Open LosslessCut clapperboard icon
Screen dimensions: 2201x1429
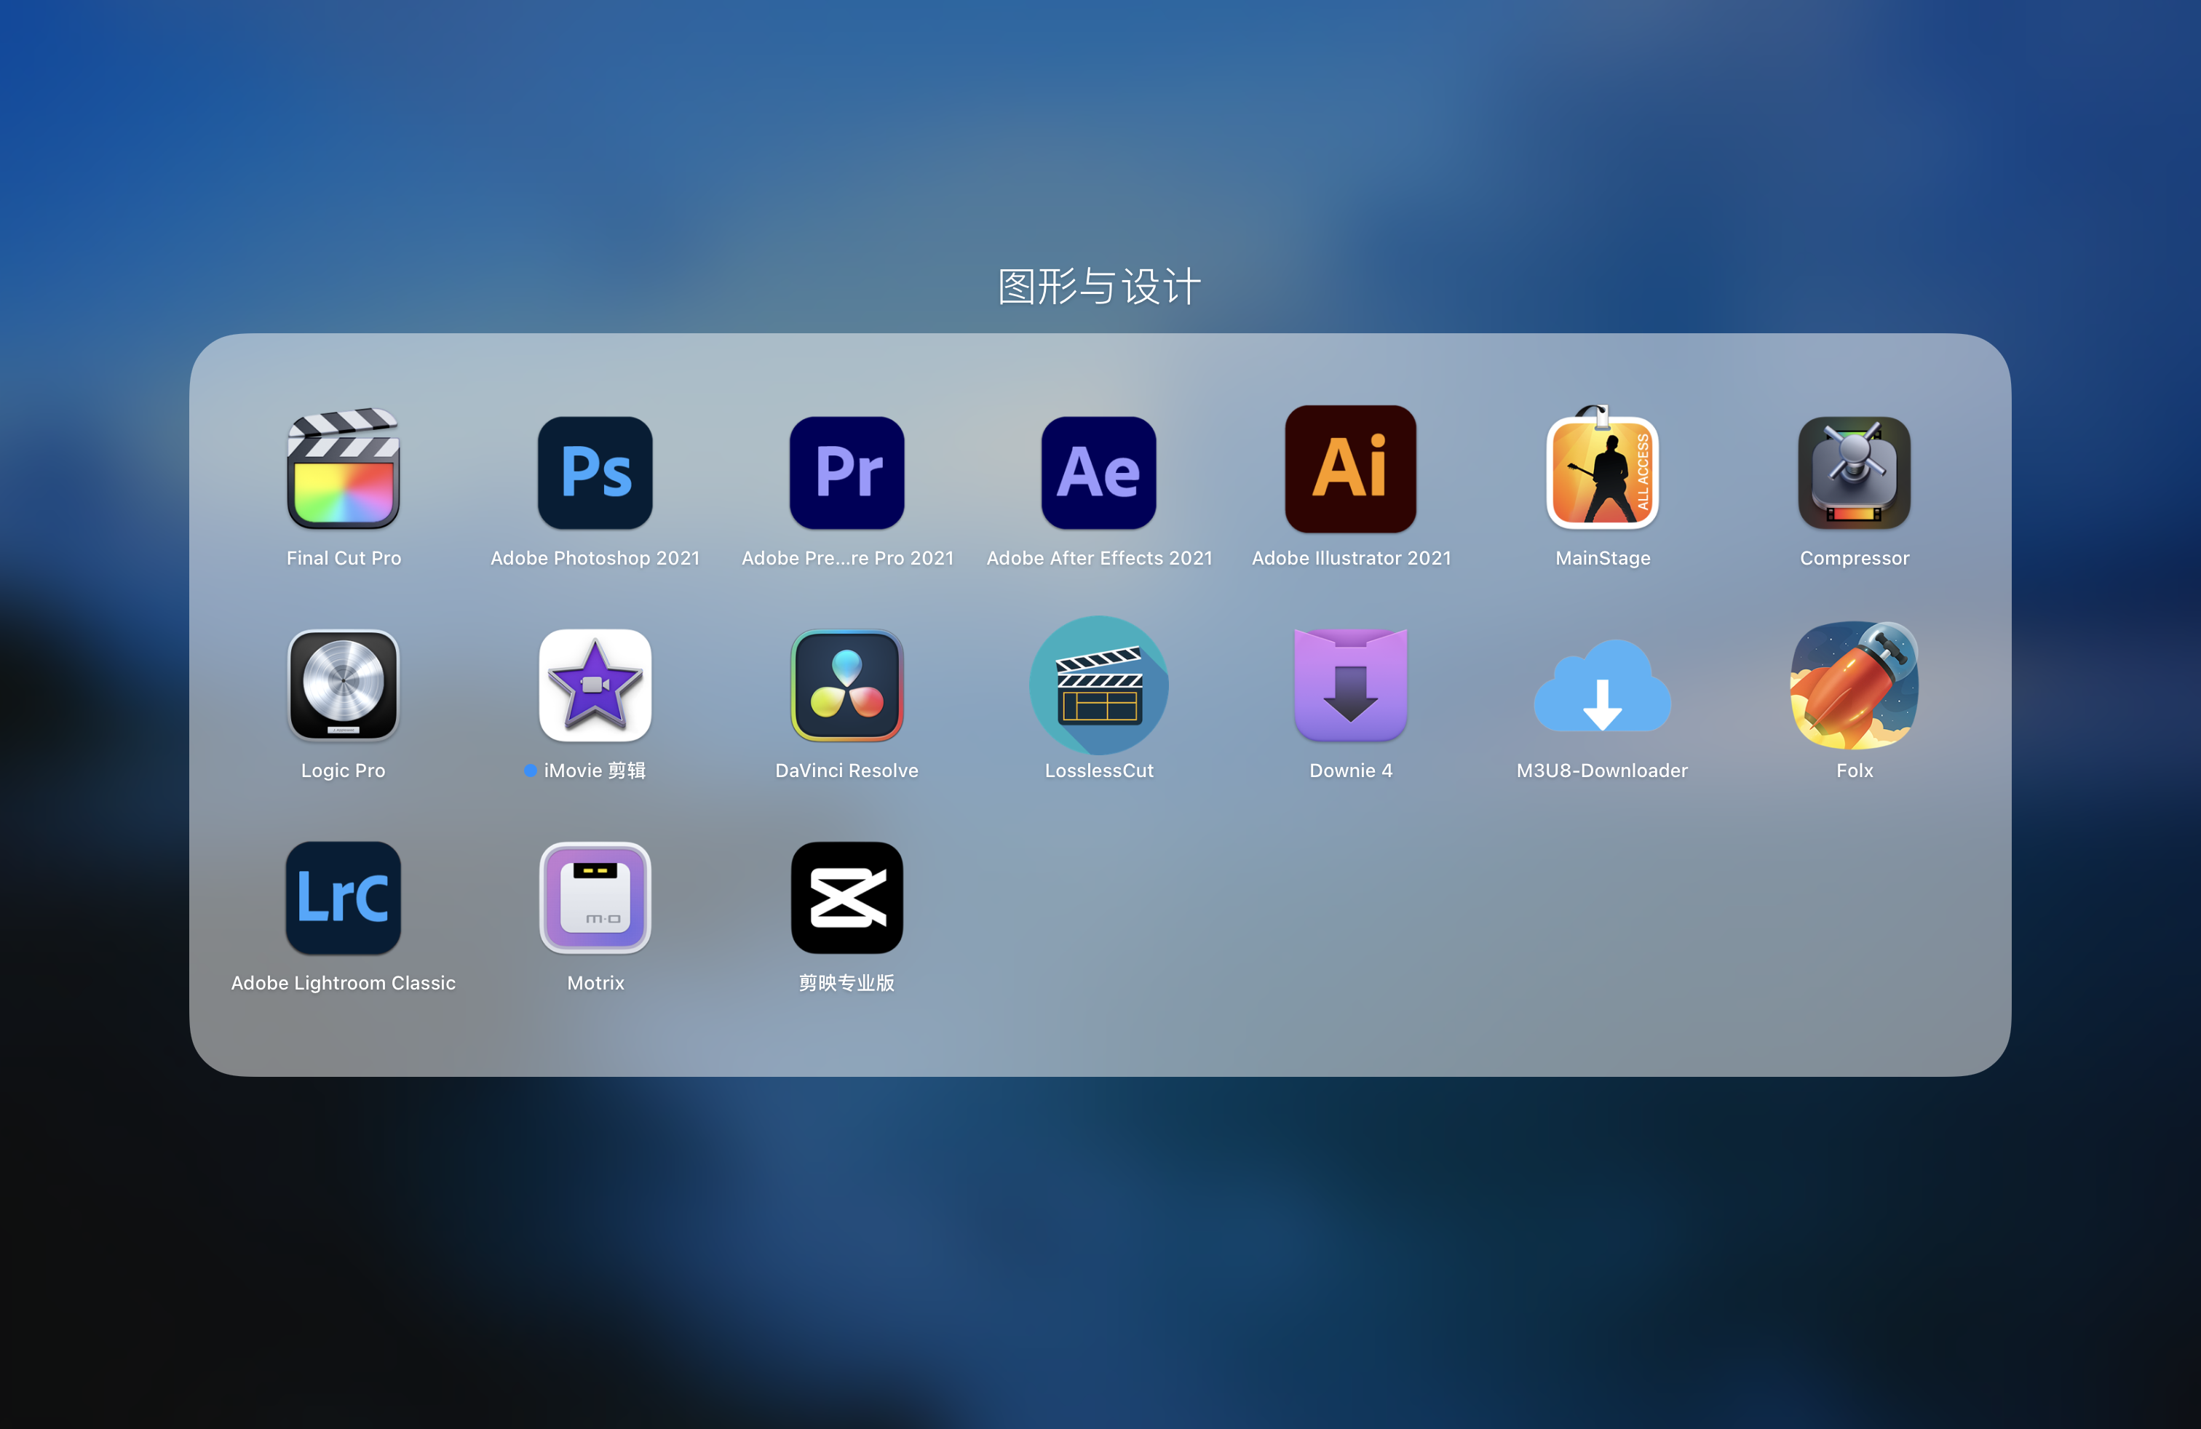point(1098,685)
